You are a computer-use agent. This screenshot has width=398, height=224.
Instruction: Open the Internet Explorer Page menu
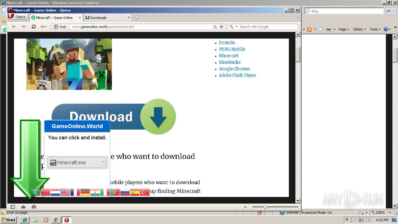tap(344, 29)
